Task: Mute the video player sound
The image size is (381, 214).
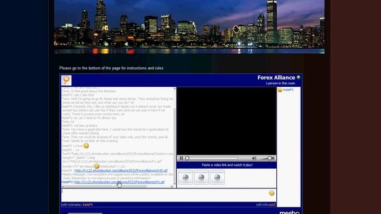Action: pos(254,158)
